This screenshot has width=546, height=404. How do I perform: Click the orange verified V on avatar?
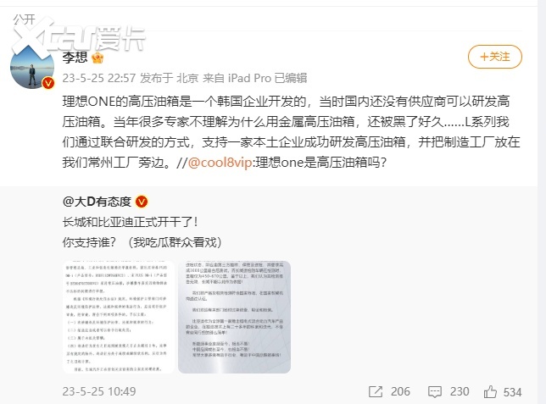(x=48, y=83)
